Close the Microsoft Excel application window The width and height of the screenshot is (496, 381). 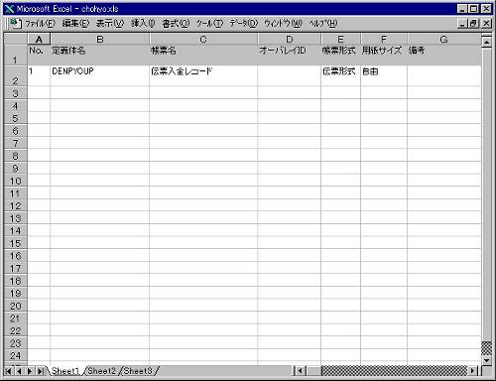(x=486, y=9)
